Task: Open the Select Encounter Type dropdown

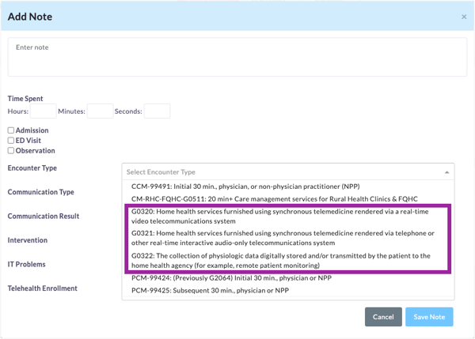Action: 281,171
